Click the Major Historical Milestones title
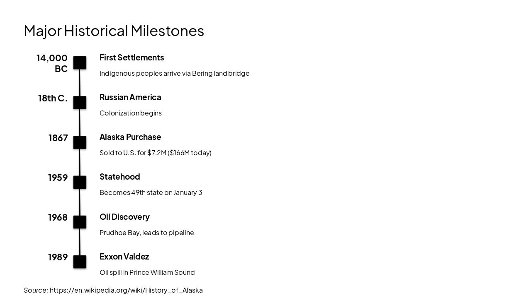Viewport: 531px width, 298px height. click(x=114, y=31)
